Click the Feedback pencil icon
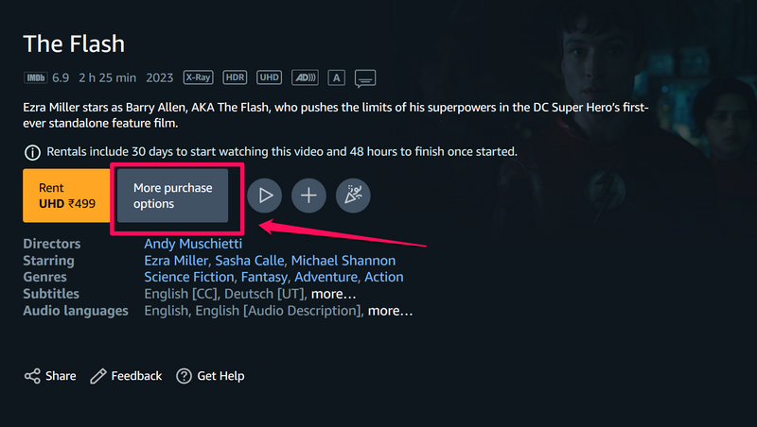 pos(98,376)
